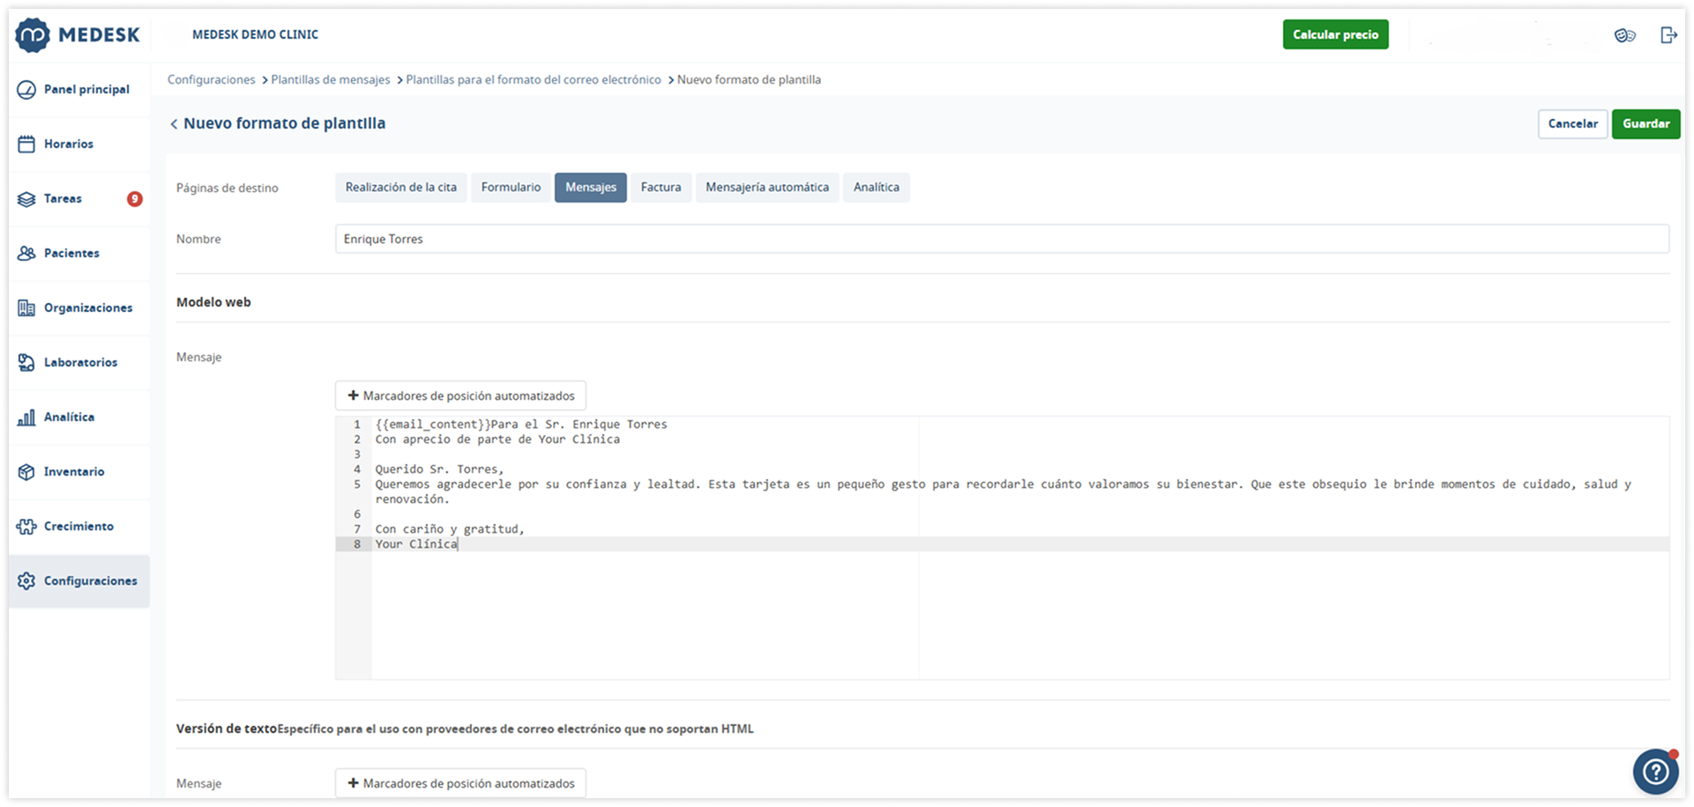Select Realización de la cita tab
Viewport: 1694px width, 807px height.
click(x=400, y=188)
